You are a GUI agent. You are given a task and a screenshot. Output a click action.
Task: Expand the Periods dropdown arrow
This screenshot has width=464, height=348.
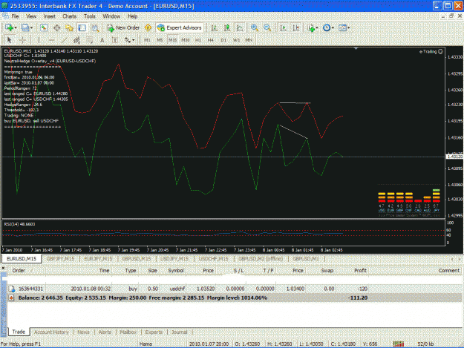[333, 27]
